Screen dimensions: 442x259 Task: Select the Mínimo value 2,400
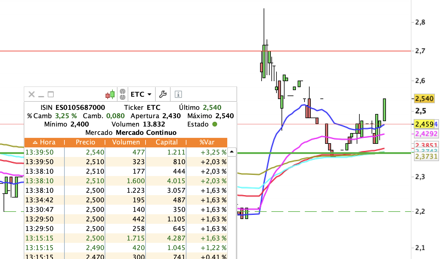(x=80, y=124)
